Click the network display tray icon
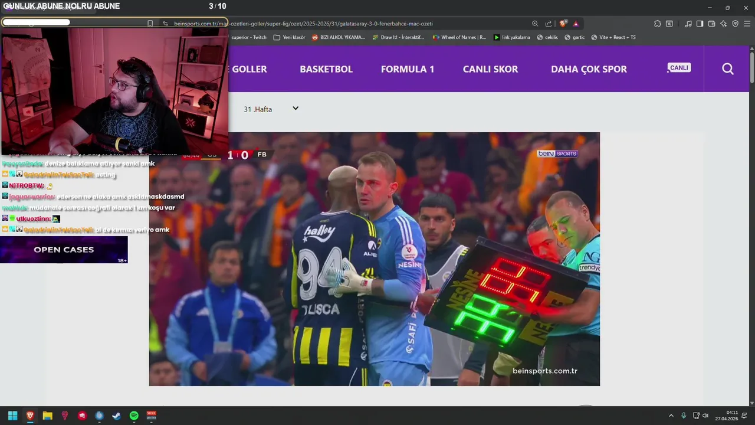 click(696, 416)
